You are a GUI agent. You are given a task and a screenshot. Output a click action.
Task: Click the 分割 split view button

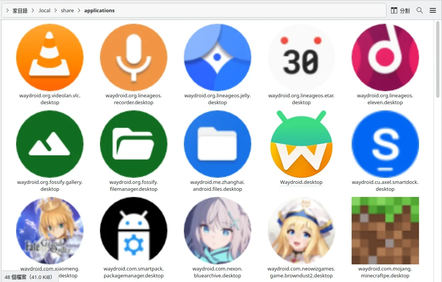click(400, 10)
